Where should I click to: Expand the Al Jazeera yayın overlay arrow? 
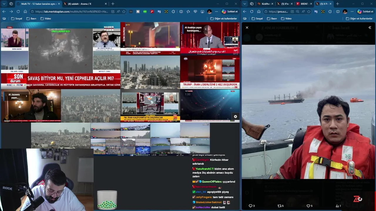(26, 96)
